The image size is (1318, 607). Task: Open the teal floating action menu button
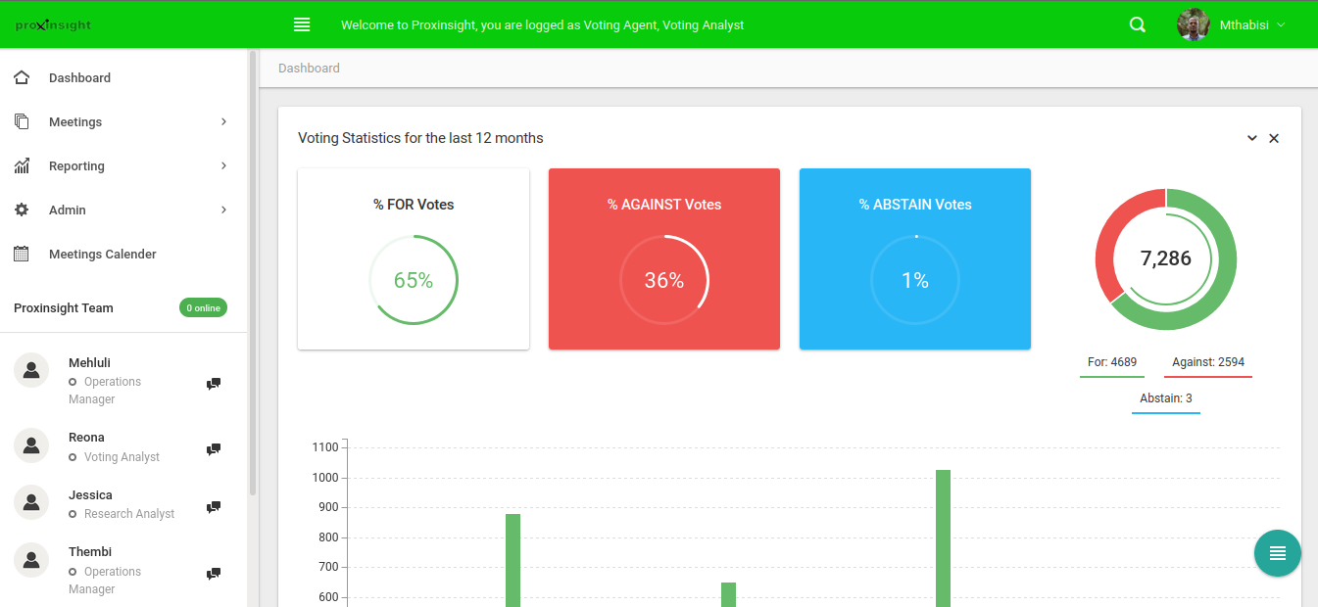coord(1278,553)
